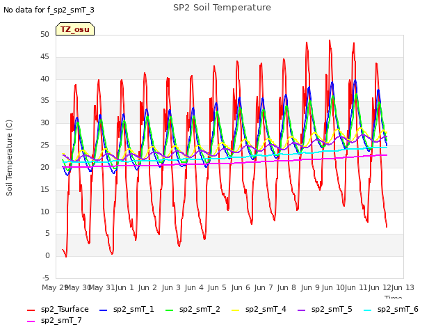
Task: Click the y-axis tick label 15
Action: (44, 189)
